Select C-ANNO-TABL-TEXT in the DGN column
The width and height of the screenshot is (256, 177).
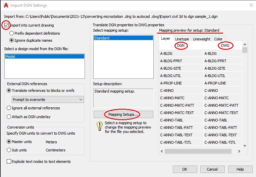181,135
